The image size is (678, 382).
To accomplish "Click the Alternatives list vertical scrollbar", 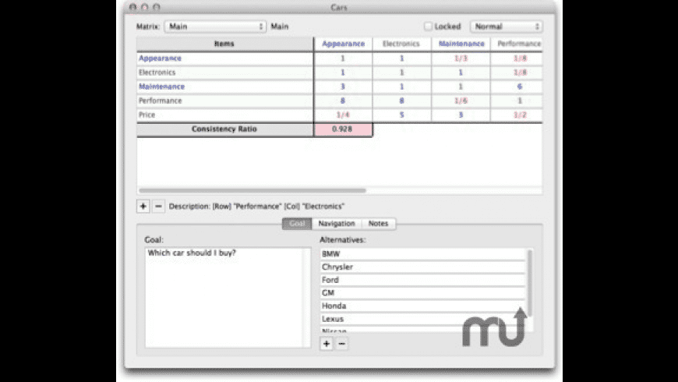I will point(530,283).
